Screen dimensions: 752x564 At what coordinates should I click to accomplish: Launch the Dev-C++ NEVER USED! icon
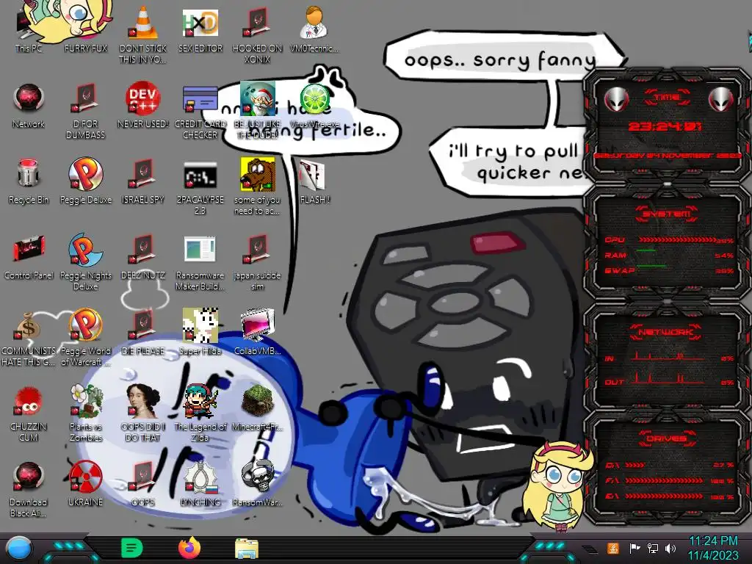143,104
